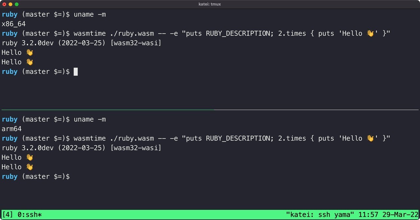Screen dimensions: 420x220
Task: Select the blinking cursor block in top pane
Action: [x=75, y=71]
